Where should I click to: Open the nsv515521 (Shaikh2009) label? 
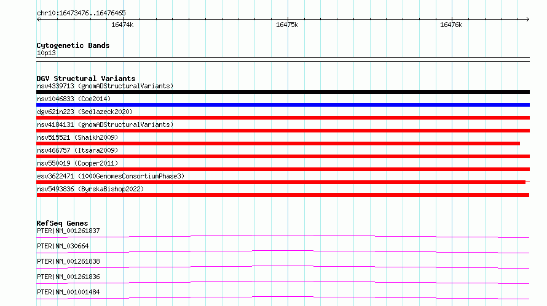(x=77, y=137)
